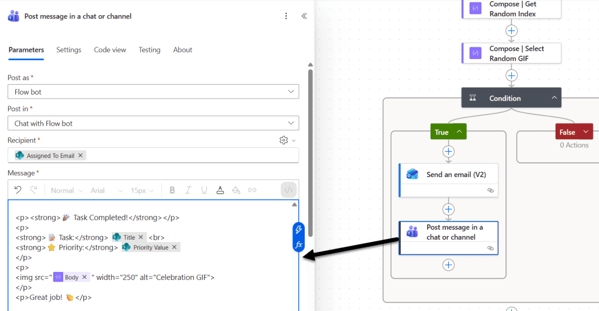
Task: Collapse the True branch
Action: pos(459,132)
